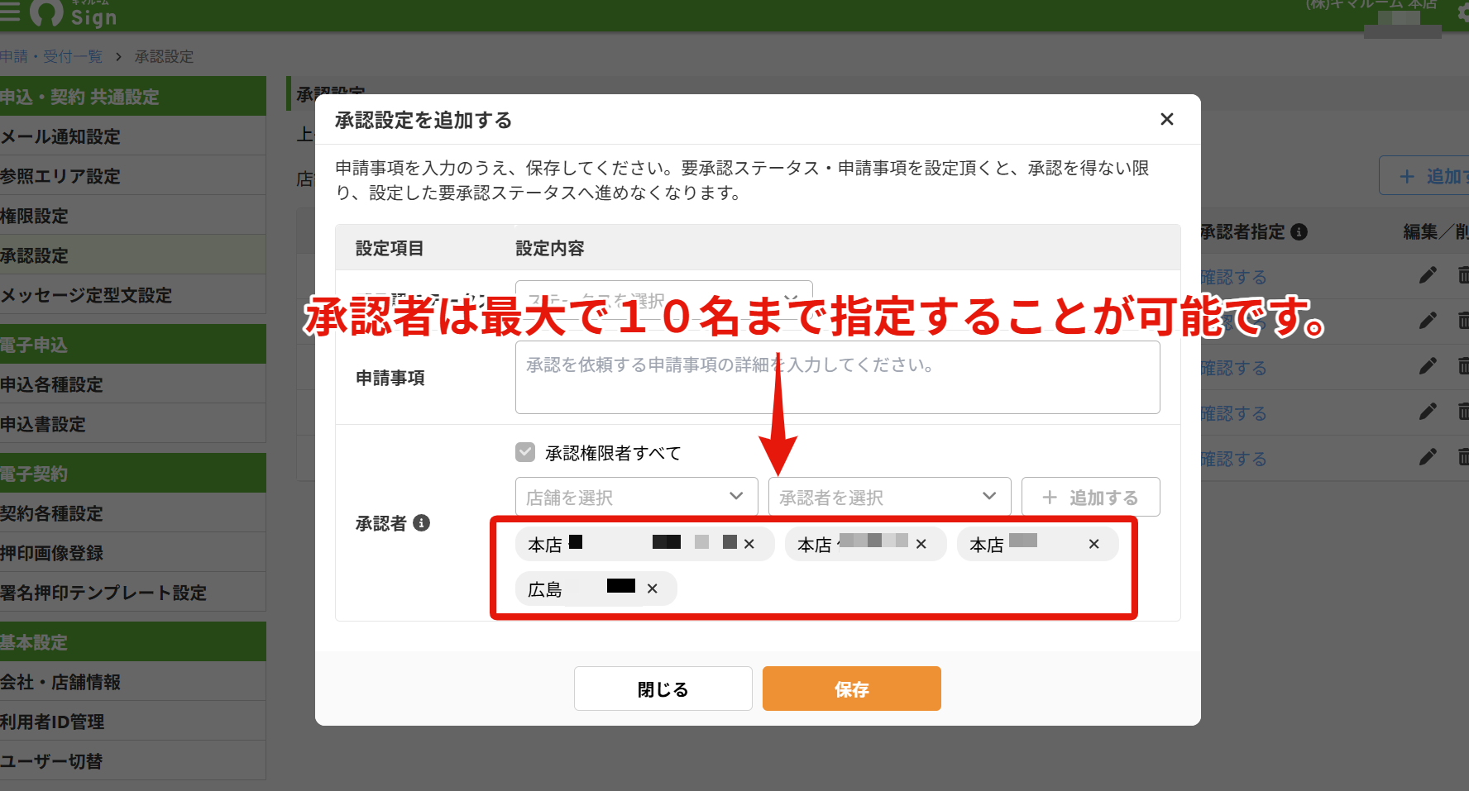Image resolution: width=1469 pixels, height=791 pixels.
Task: Edit the fourth approval row with pencil
Action: (x=1428, y=412)
